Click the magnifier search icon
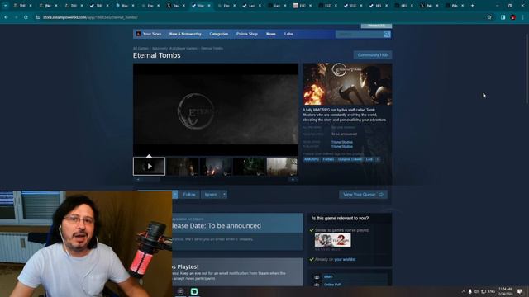Image resolution: width=529 pixels, height=297 pixels. 387,34
